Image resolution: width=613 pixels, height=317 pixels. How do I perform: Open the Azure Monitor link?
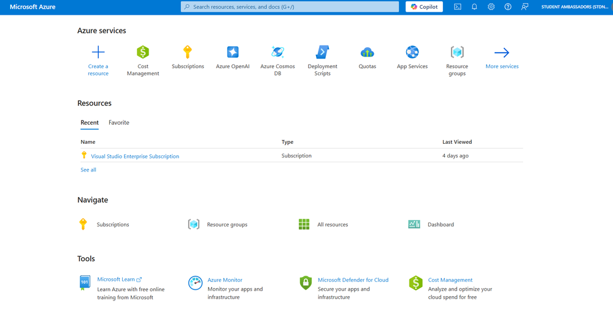pyautogui.click(x=225, y=280)
